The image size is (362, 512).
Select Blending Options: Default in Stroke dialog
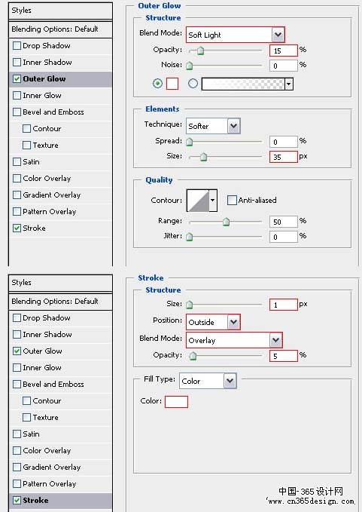point(61,302)
